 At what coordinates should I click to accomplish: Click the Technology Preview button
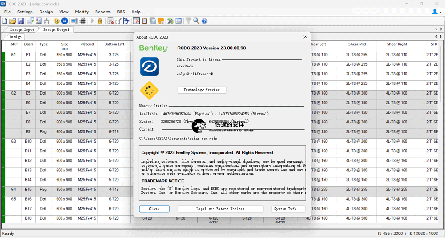click(202, 90)
